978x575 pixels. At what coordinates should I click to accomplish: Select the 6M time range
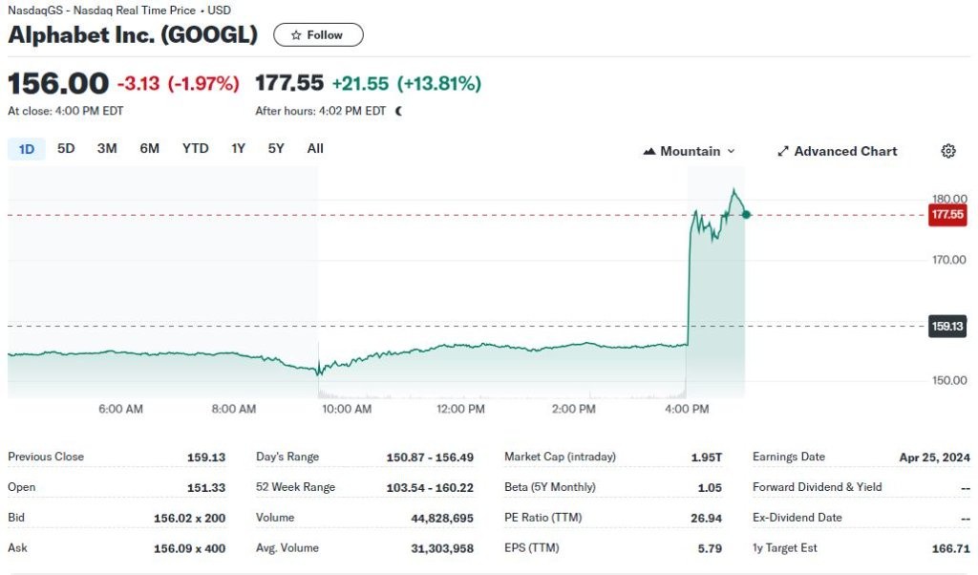(x=149, y=148)
